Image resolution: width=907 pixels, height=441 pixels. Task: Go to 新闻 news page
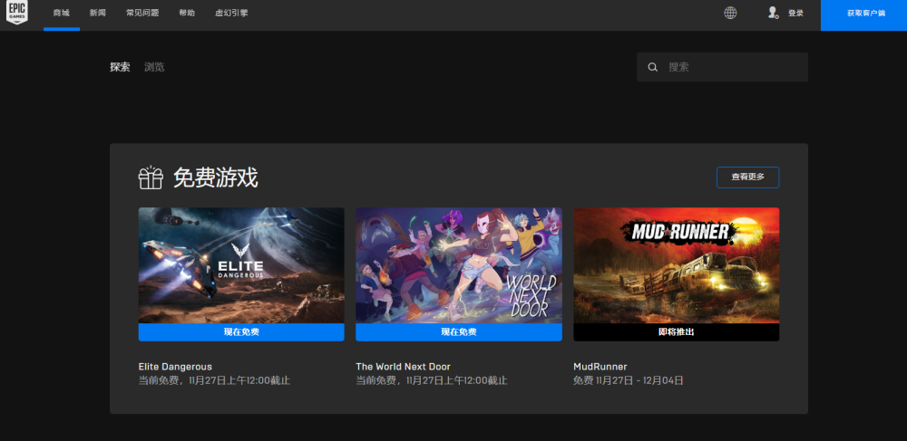click(x=98, y=13)
